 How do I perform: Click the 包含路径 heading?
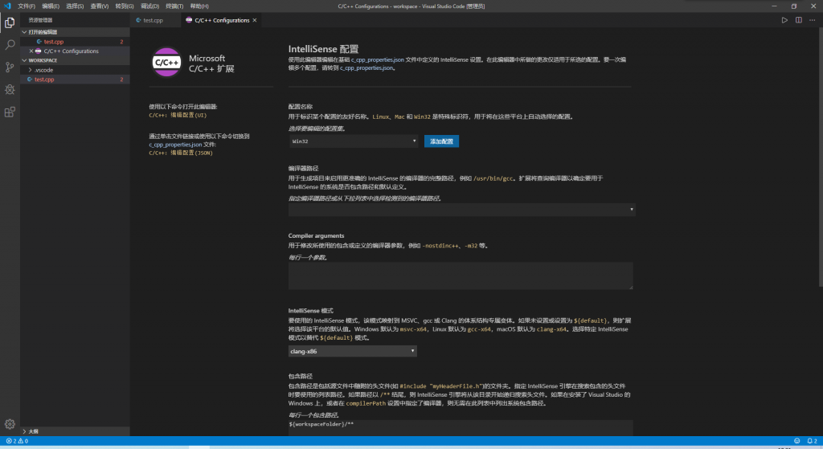click(301, 376)
